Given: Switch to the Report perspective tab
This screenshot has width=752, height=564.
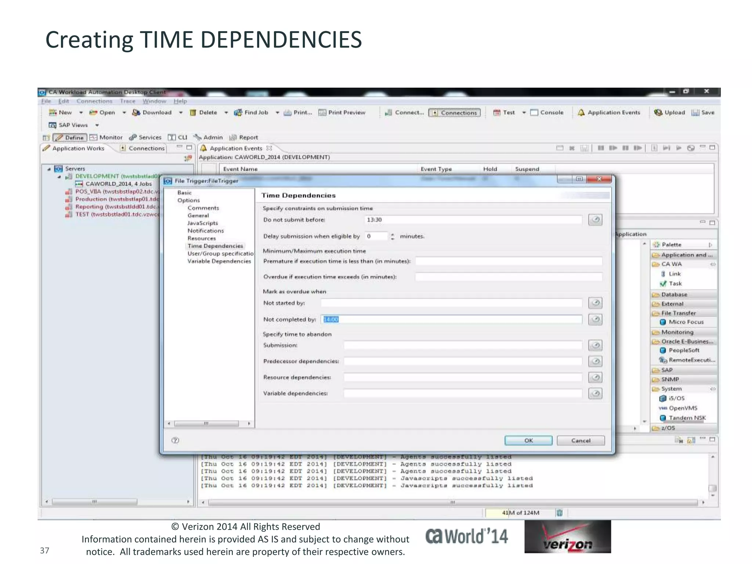Looking at the screenshot, I should 243,137.
